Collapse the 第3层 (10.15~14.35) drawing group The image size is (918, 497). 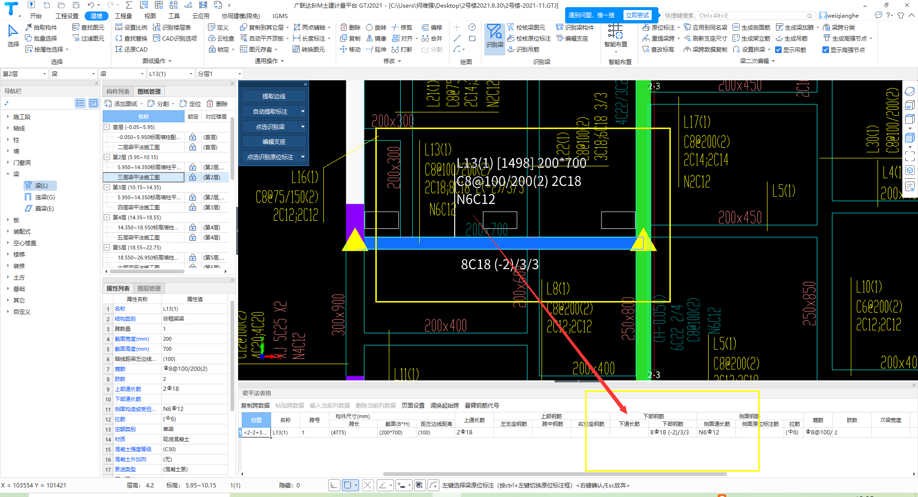click(x=107, y=187)
